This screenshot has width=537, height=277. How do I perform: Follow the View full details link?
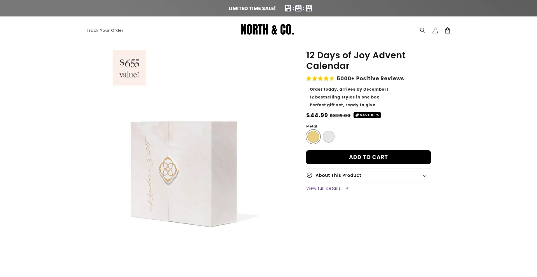[324, 188]
